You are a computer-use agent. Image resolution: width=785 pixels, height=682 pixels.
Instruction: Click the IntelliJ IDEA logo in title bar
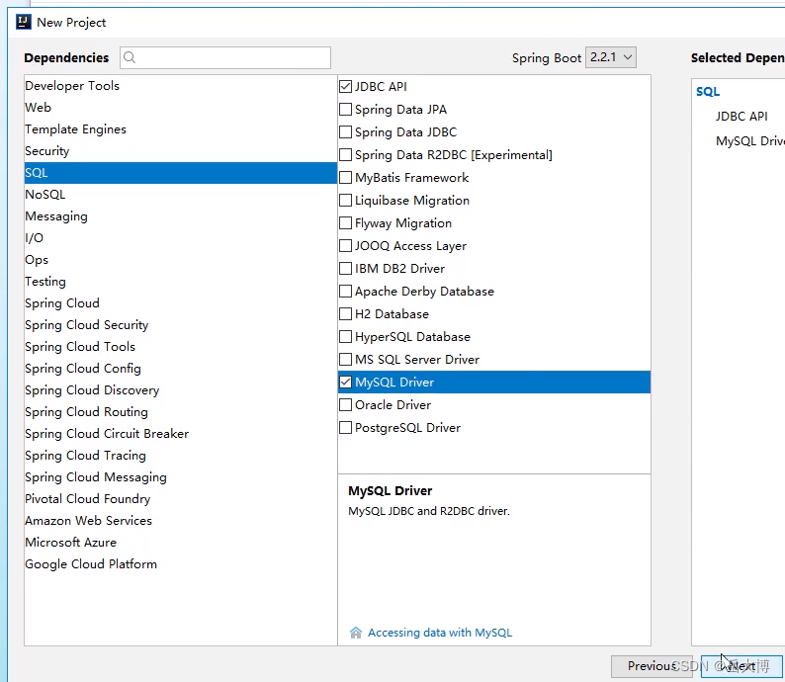tap(24, 22)
